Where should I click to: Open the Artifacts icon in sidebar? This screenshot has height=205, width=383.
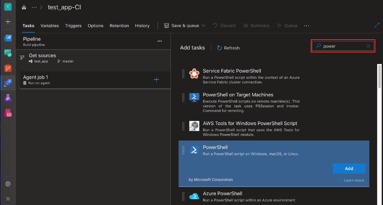coord(8,113)
